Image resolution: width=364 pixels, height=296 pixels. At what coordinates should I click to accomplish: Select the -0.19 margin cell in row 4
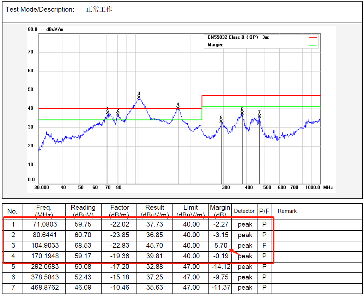220,256
